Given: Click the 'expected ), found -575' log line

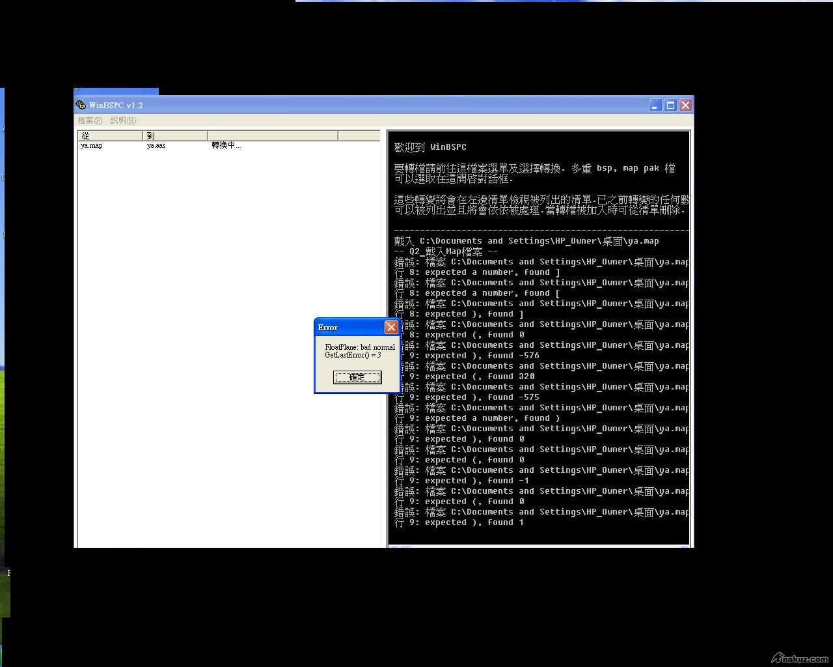Looking at the screenshot, I should pyautogui.click(x=467, y=397).
